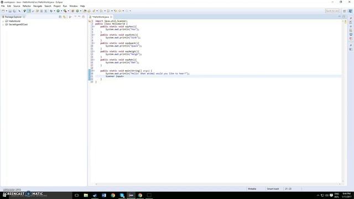Minimize the editor area
354x199 pixels.
339,16
